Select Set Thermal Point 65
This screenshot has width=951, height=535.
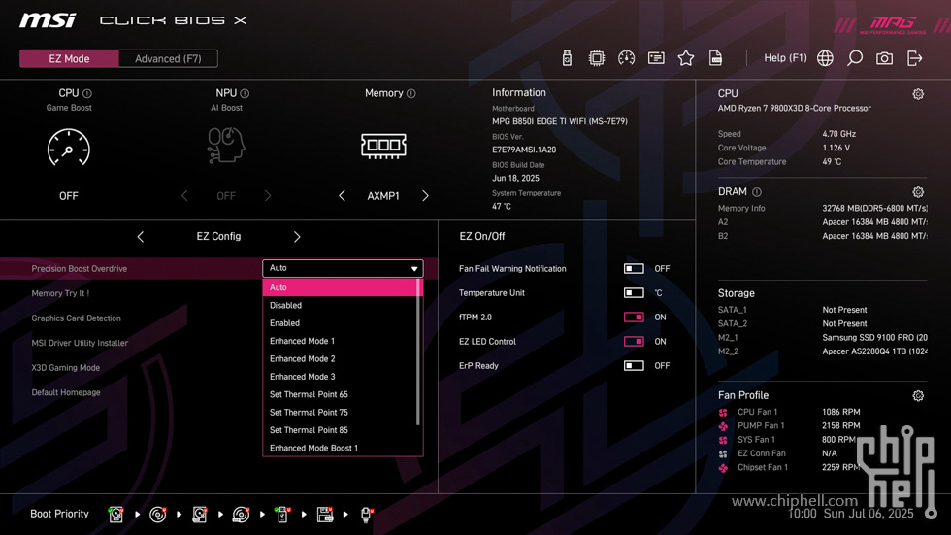click(x=340, y=394)
